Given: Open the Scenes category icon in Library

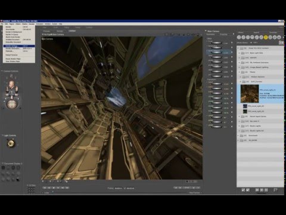Looking at the screenshot, I should point(279,38).
